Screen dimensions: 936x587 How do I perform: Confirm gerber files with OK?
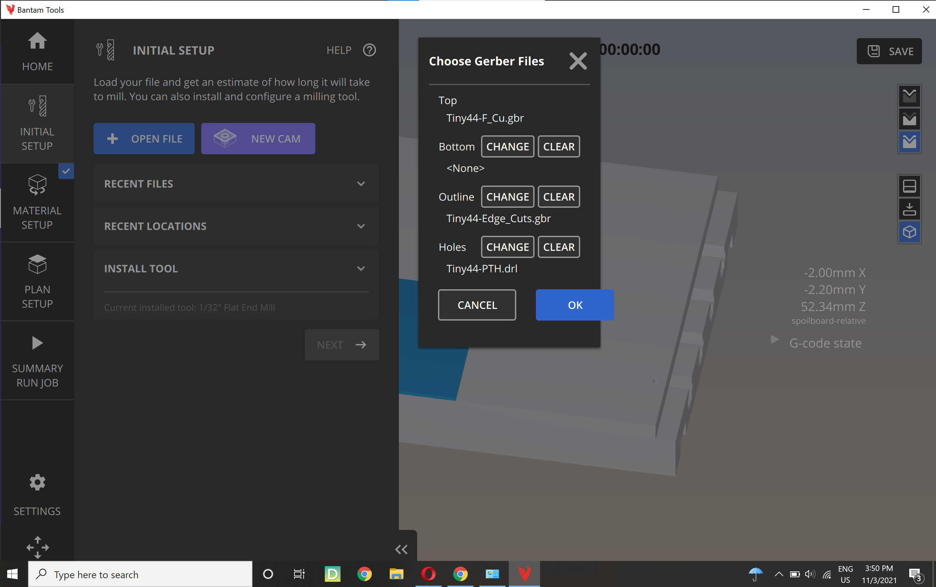click(575, 305)
